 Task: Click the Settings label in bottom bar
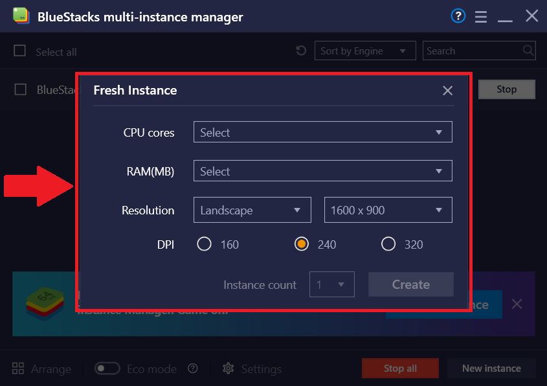point(262,369)
